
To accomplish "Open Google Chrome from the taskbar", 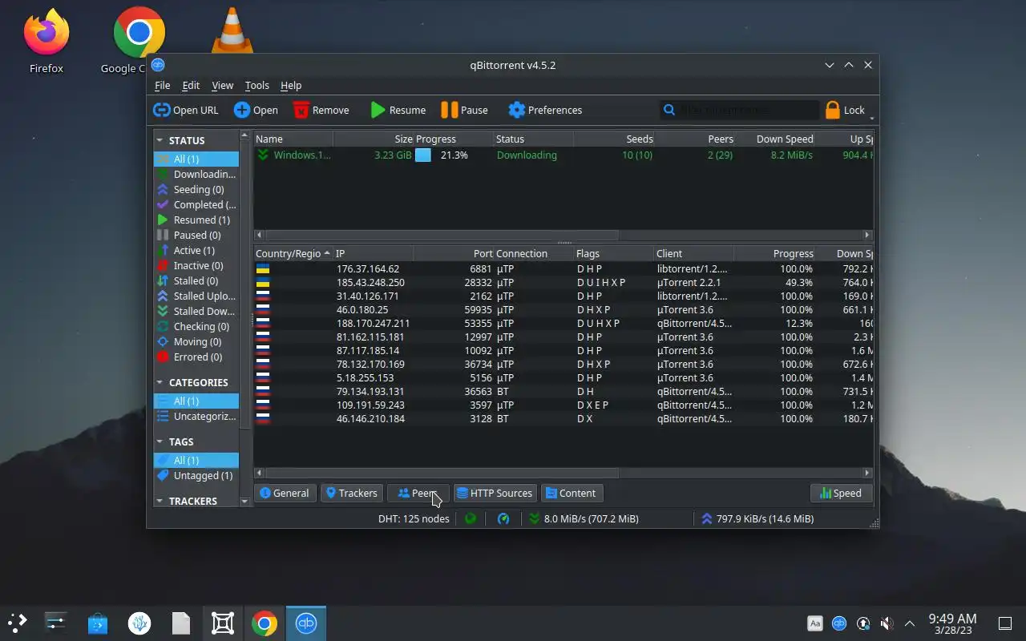I will pyautogui.click(x=265, y=623).
